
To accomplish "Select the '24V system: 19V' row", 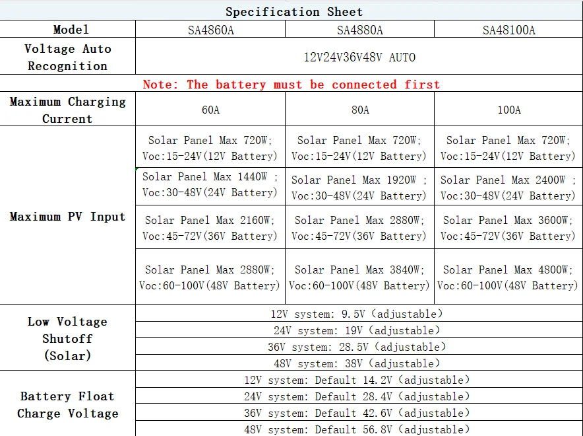I will coord(359,330).
